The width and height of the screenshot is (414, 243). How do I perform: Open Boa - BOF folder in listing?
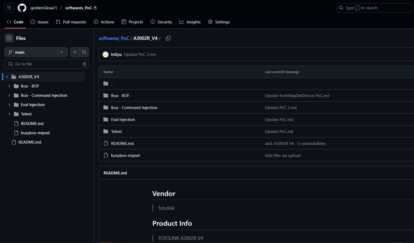120,96
